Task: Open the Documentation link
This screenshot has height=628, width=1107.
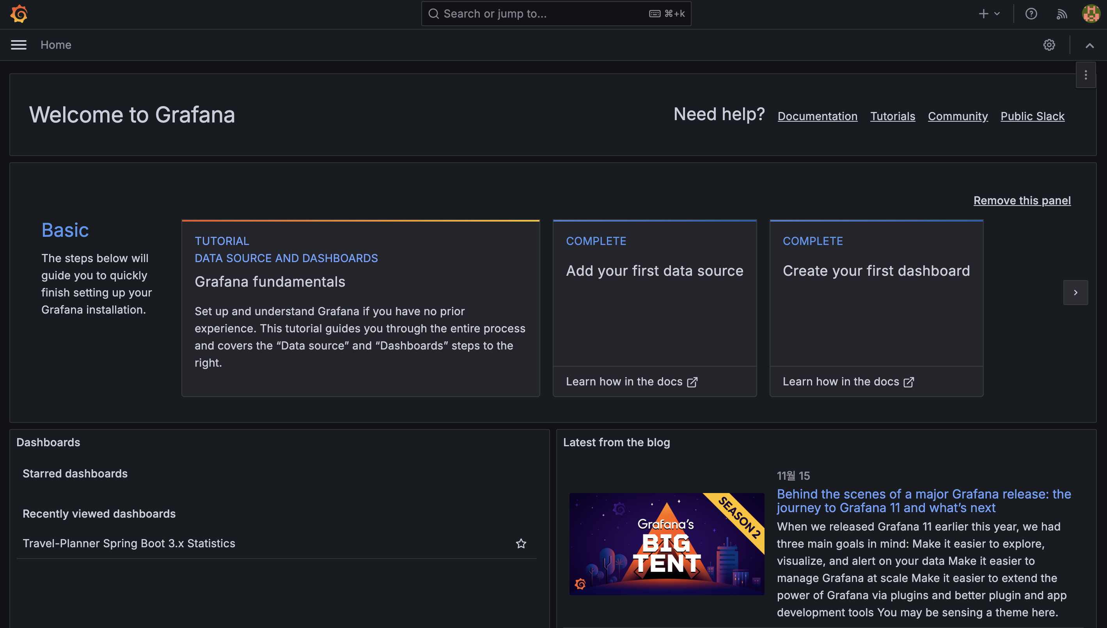Action: [x=817, y=116]
